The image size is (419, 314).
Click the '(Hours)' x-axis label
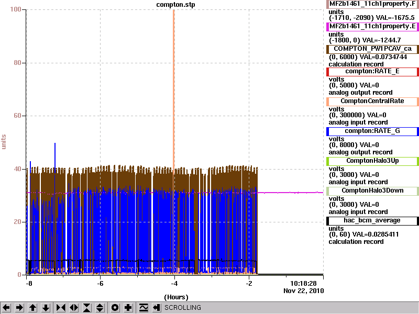[176, 297]
